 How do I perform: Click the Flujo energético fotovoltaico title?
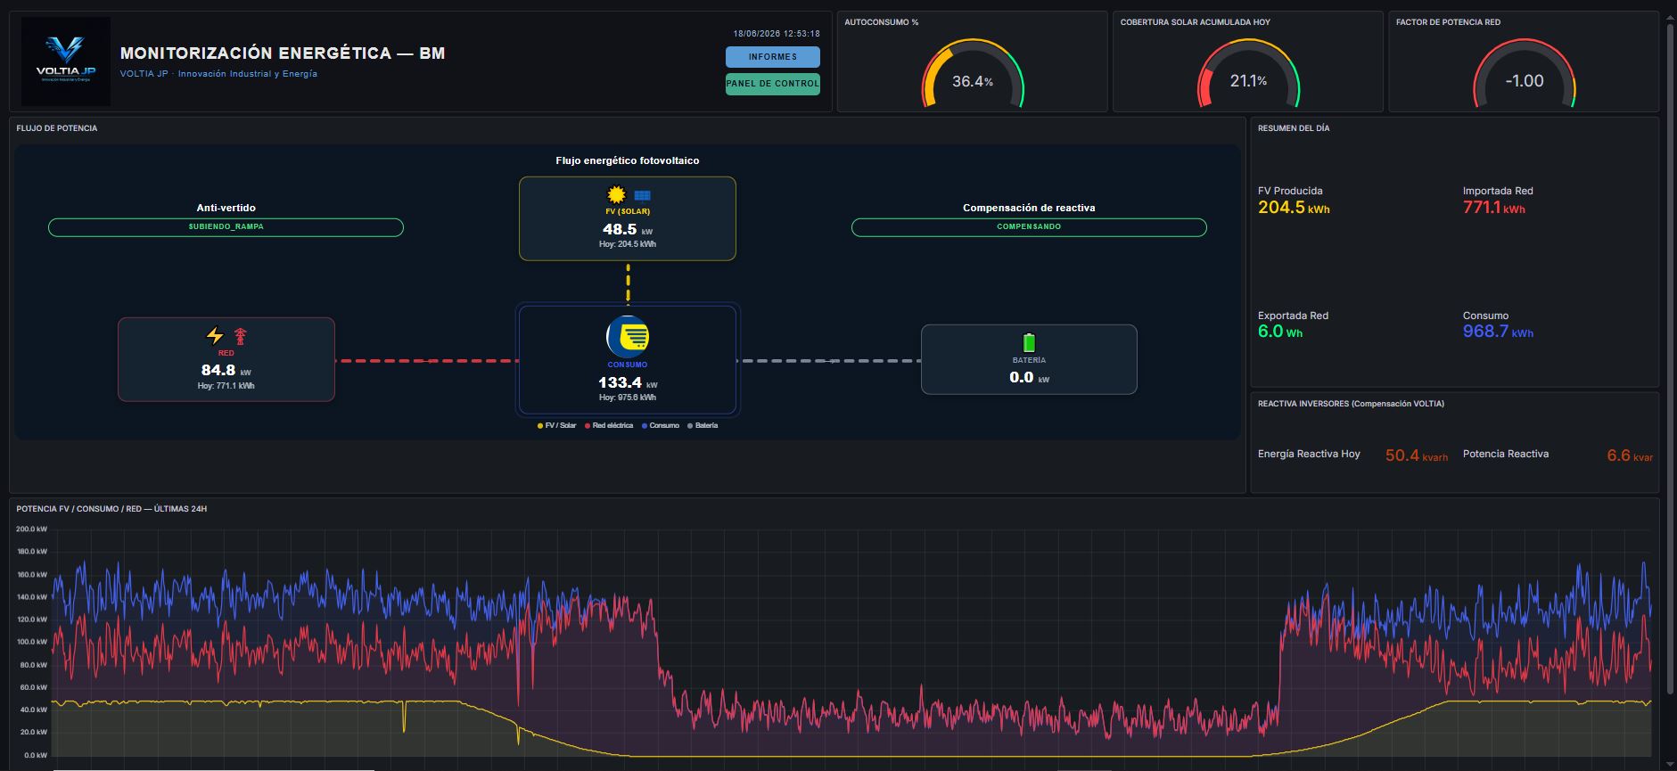628,161
